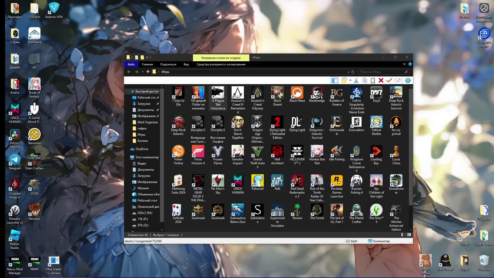Click the red X Delete icon

pos(381,81)
